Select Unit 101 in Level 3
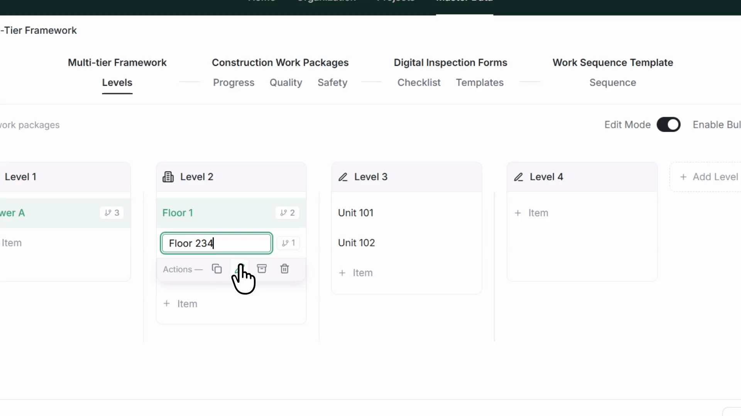This screenshot has width=741, height=416. point(356,213)
